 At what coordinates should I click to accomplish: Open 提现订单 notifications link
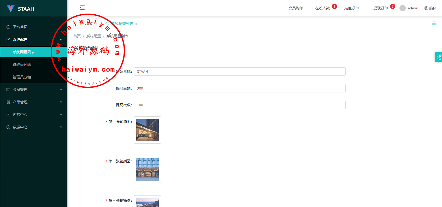[x=381, y=8]
